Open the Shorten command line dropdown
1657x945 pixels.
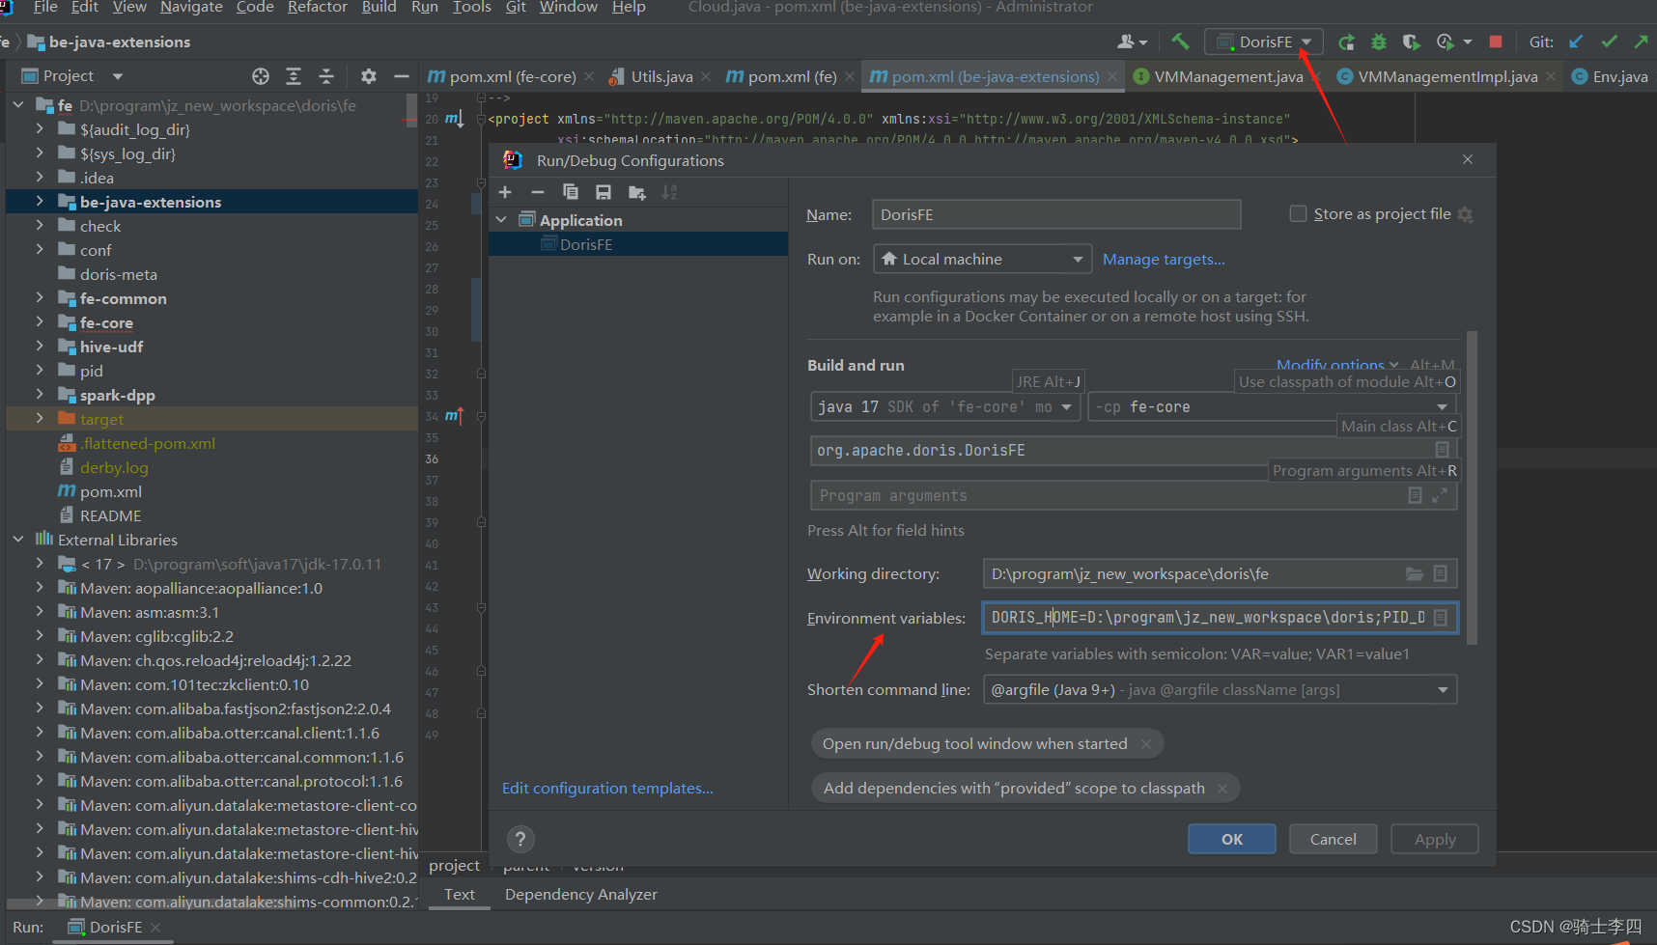(x=1220, y=689)
